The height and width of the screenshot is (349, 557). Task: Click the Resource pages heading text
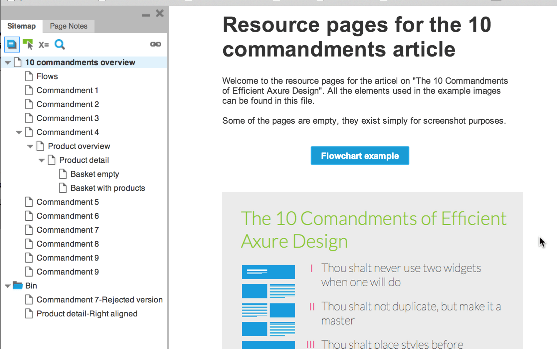357,37
